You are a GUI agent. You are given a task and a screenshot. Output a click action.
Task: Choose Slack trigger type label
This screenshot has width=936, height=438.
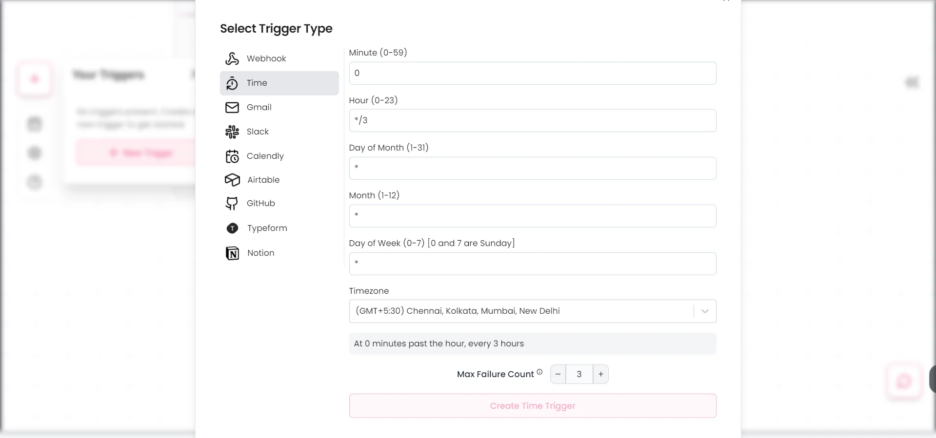coord(258,132)
